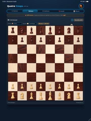The height and width of the screenshot is (121, 91).
Task: Click the Prises Bruns label
Action: (80, 103)
